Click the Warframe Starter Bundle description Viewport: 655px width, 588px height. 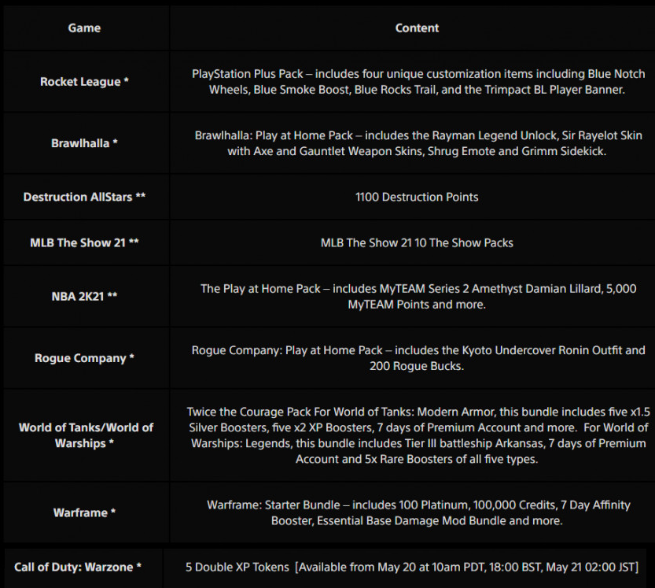tap(417, 512)
